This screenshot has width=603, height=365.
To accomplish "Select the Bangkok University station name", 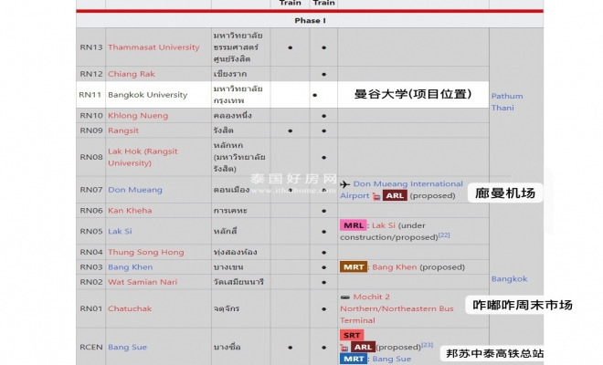I will (x=147, y=95).
